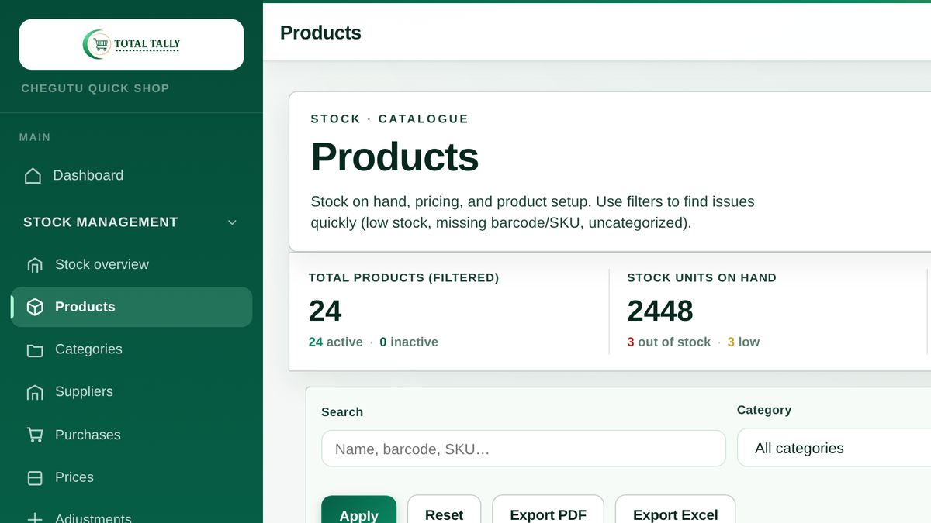Select the active Products sidebar item
The image size is (931, 523).
click(x=131, y=307)
